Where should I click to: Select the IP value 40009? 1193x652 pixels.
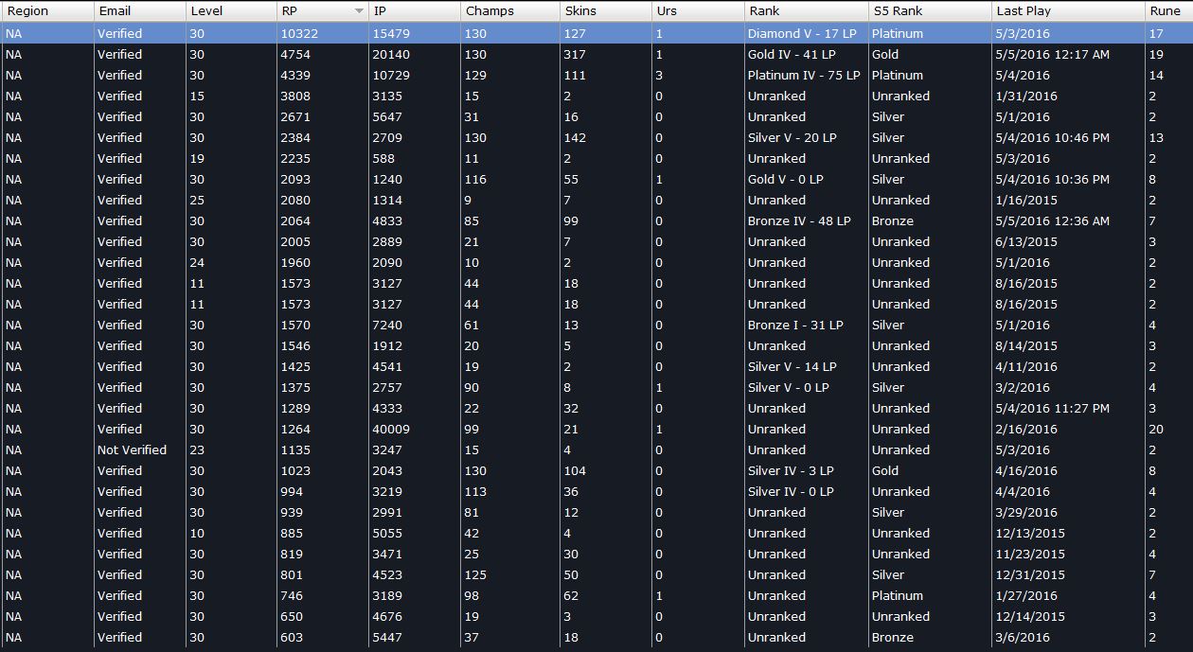coord(391,429)
